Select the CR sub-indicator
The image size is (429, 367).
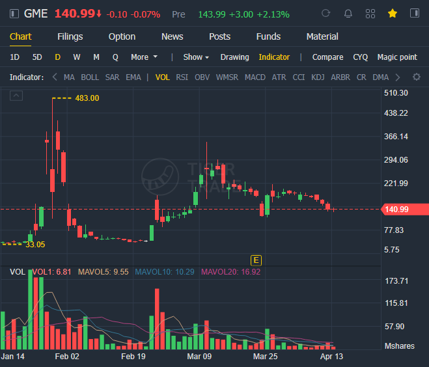361,77
